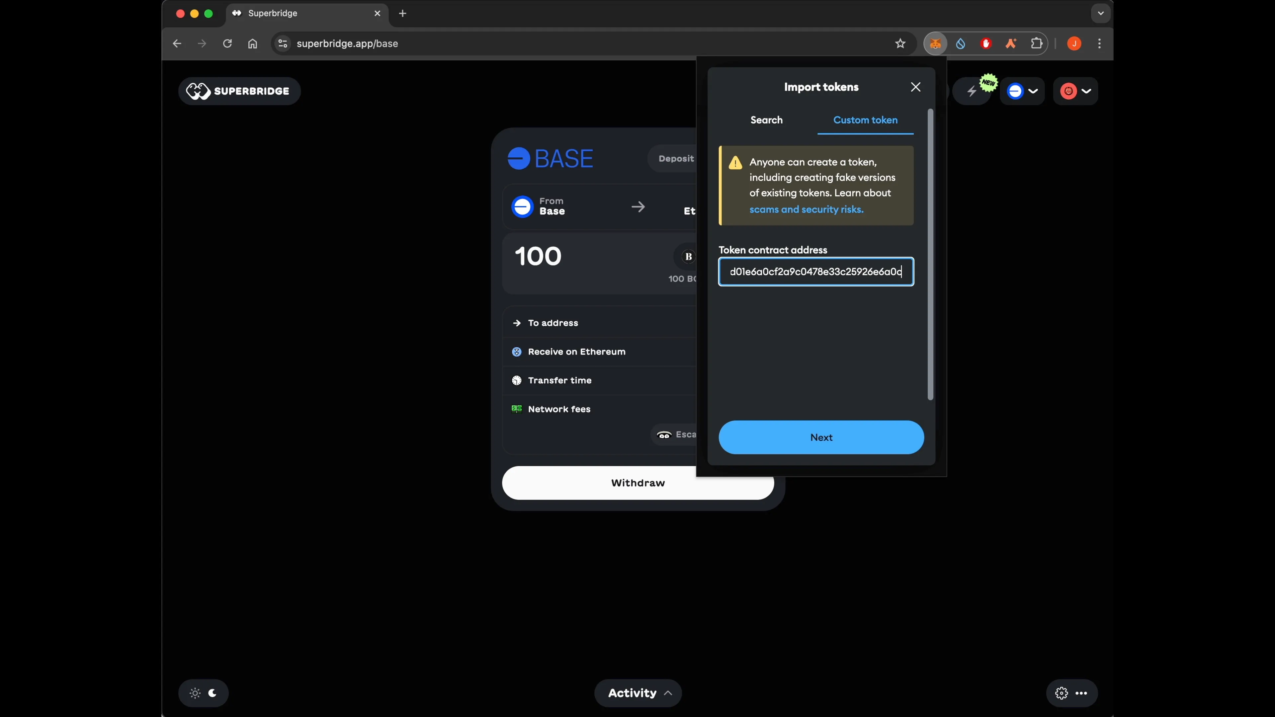Image resolution: width=1275 pixels, height=717 pixels.
Task: Go back to the previous page
Action: click(x=177, y=43)
